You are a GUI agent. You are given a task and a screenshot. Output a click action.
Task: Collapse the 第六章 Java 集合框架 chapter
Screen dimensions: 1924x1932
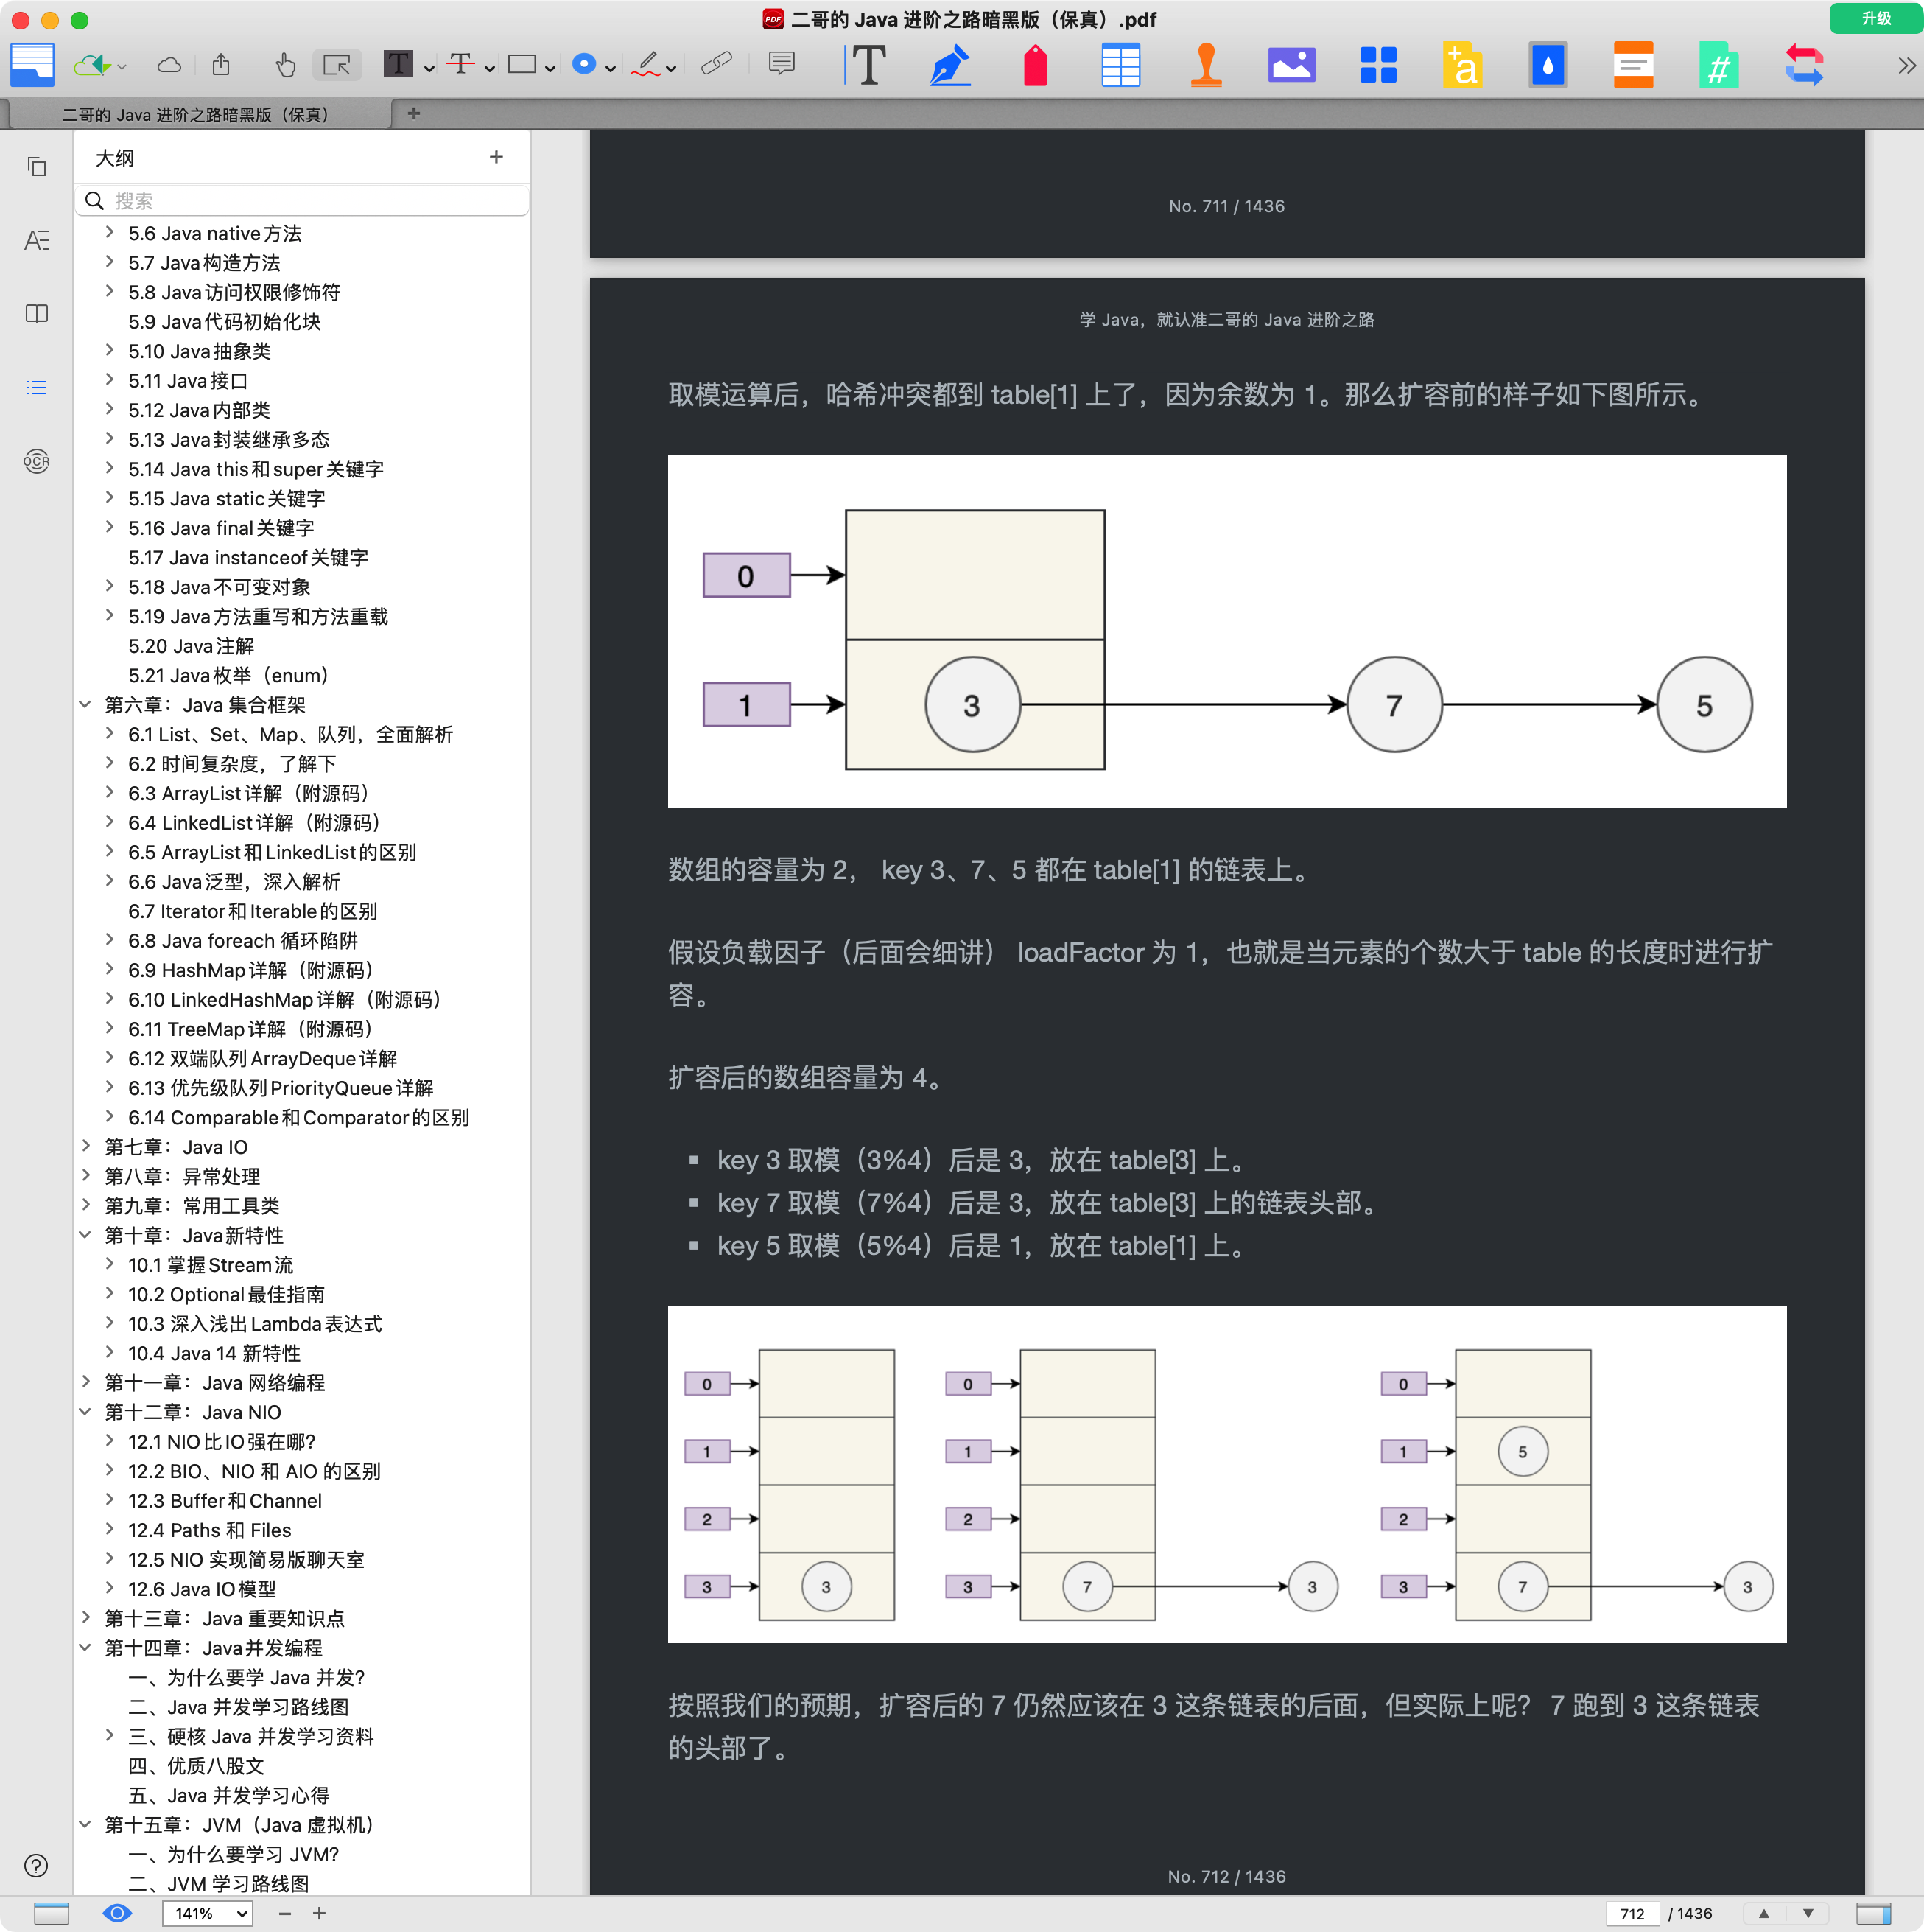(x=86, y=705)
